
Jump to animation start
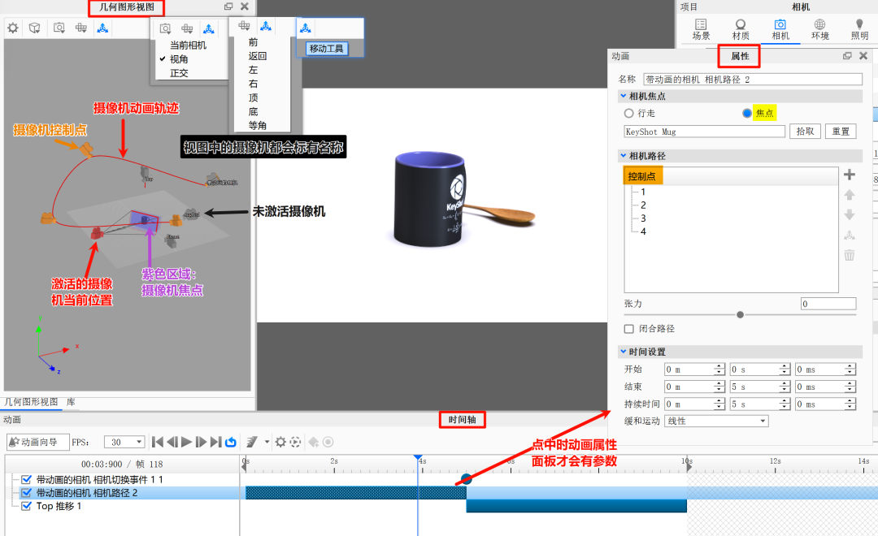158,442
